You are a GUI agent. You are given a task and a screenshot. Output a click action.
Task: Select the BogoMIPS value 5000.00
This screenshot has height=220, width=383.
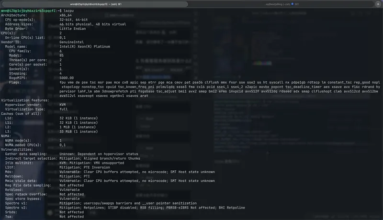(67, 78)
